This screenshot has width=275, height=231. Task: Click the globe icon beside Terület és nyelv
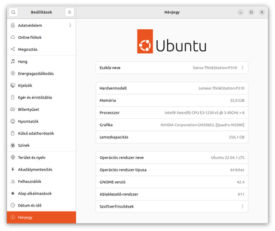click(x=13, y=157)
